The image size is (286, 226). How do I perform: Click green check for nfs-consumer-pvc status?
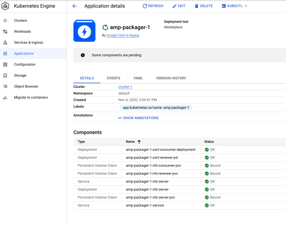click(x=207, y=165)
